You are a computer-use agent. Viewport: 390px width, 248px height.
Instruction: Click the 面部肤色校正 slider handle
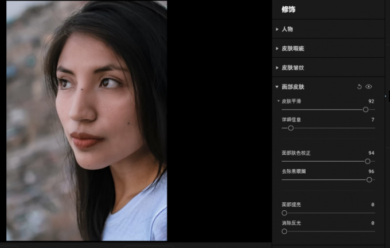tap(368, 161)
